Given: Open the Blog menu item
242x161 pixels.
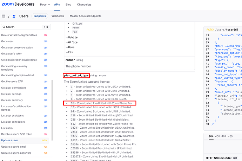Looking at the screenshot, I should coord(68,5).
